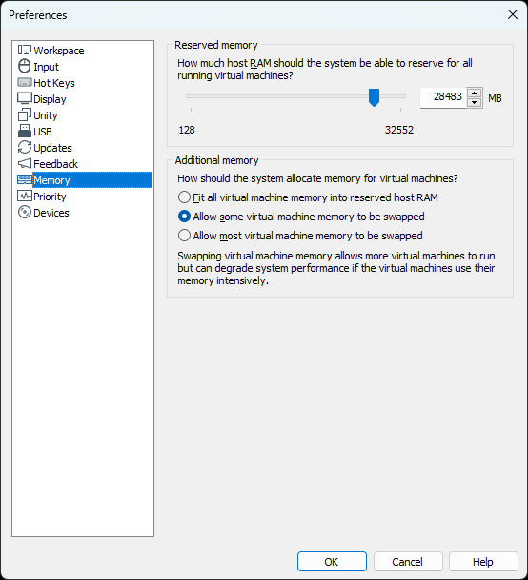Click the USB drive icon

25,131
